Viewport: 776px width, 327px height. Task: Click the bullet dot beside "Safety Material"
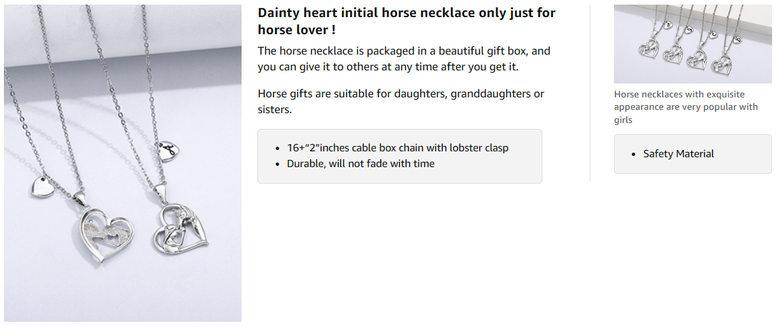click(x=634, y=154)
